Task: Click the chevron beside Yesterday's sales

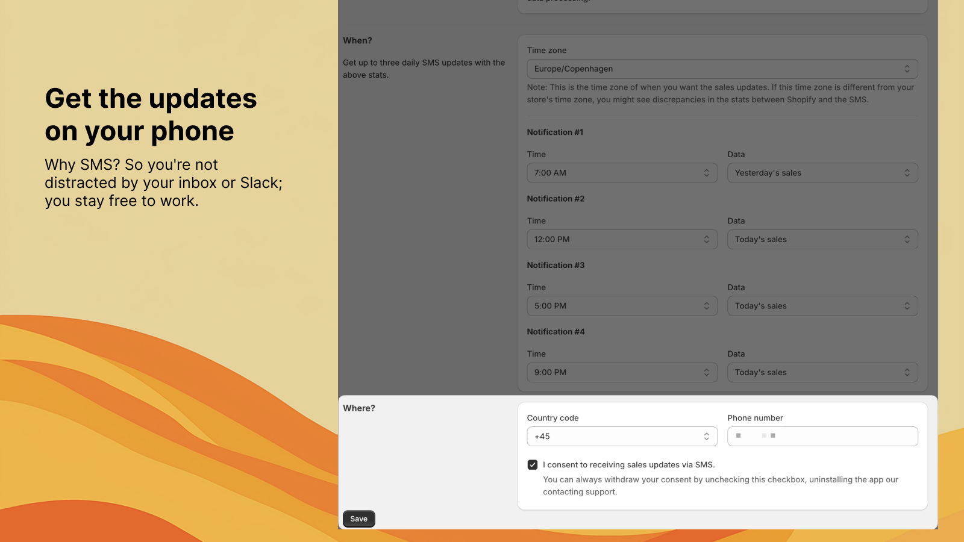Action: coord(907,173)
